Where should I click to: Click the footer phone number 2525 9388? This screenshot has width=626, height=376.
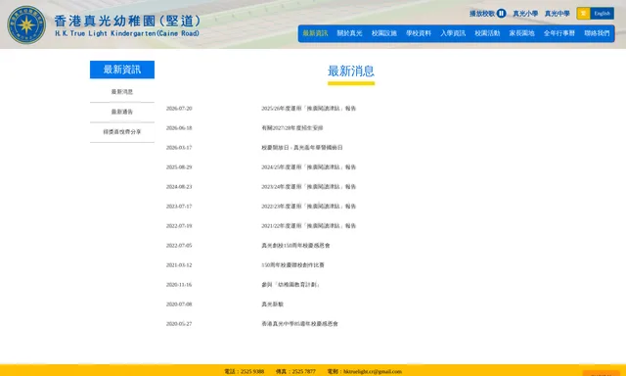tap(252, 372)
